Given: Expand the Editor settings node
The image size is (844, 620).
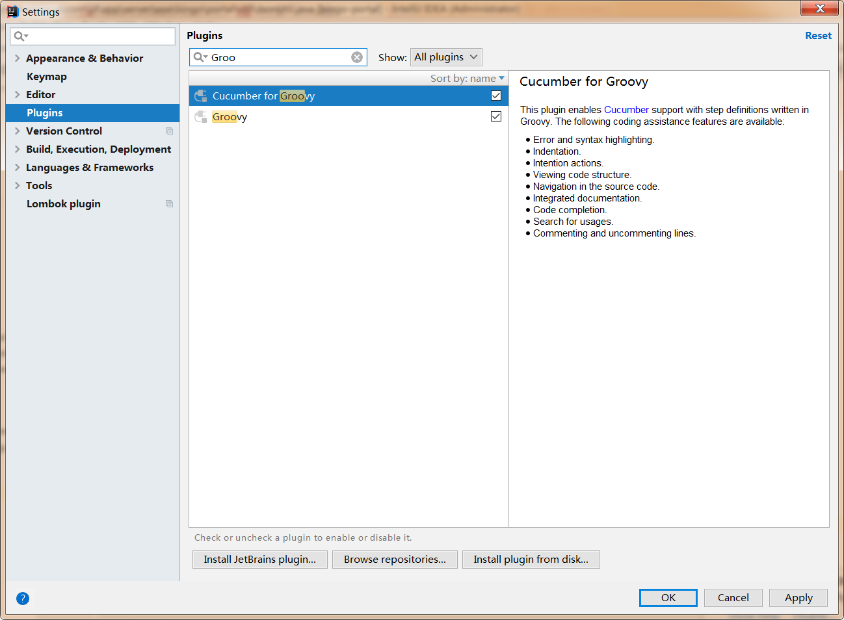Looking at the screenshot, I should 18,95.
